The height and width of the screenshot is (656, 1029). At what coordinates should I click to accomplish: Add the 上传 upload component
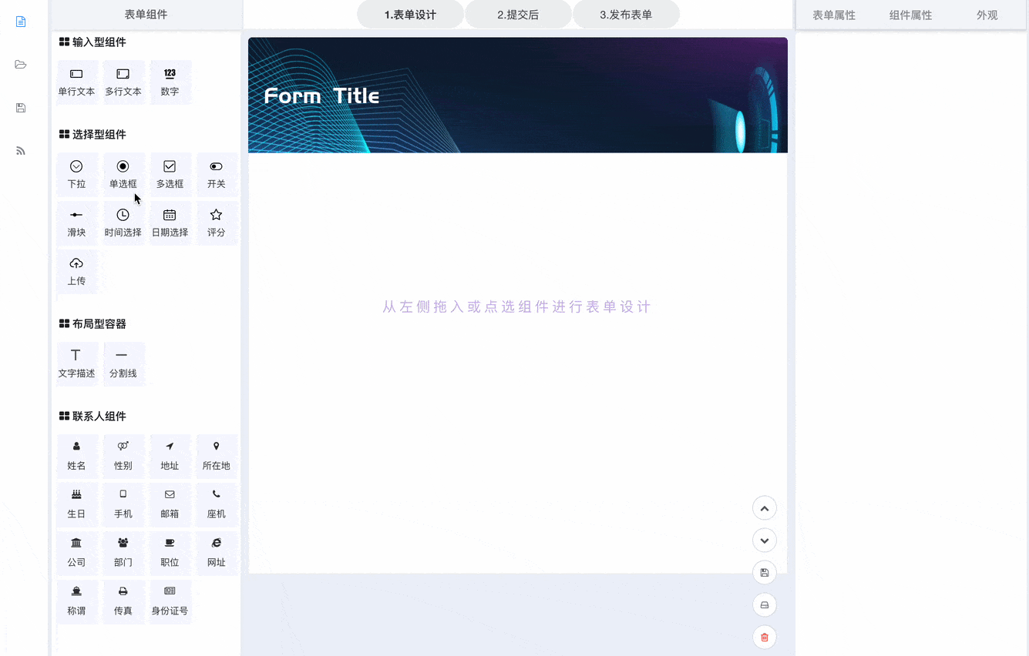click(77, 271)
